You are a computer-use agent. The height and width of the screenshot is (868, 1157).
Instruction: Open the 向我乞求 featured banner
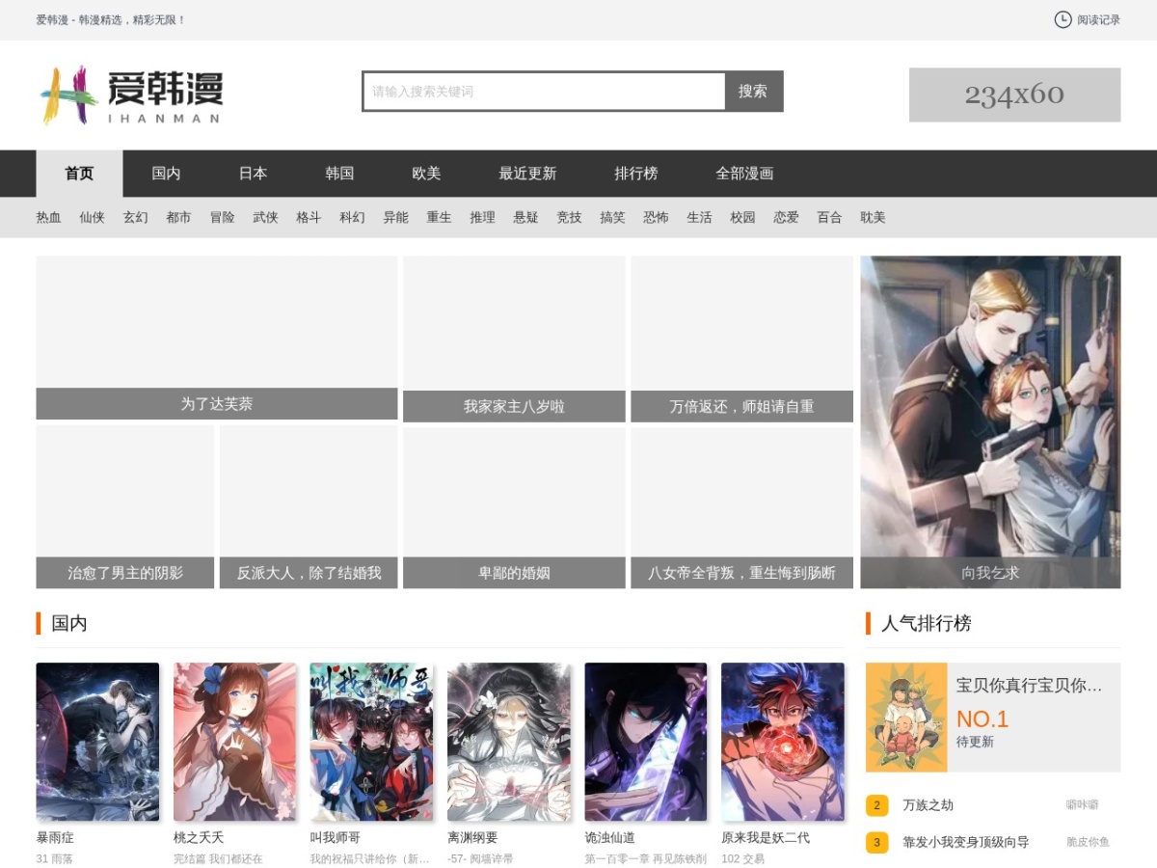click(990, 421)
